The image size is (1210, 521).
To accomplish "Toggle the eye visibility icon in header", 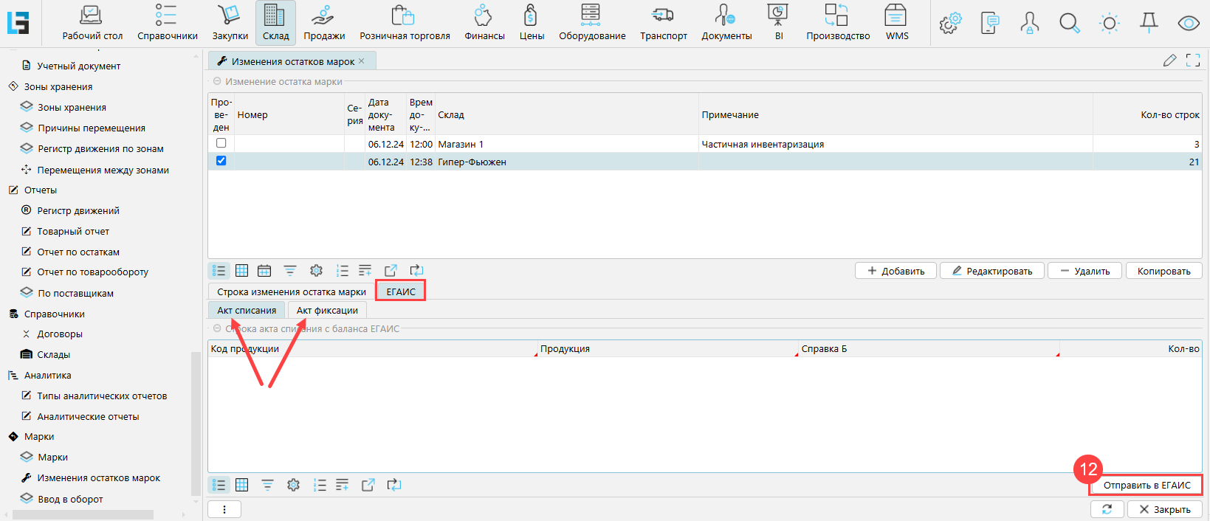I will 1188,24.
